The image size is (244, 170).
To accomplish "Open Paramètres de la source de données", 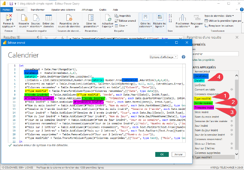I will [69, 21].
